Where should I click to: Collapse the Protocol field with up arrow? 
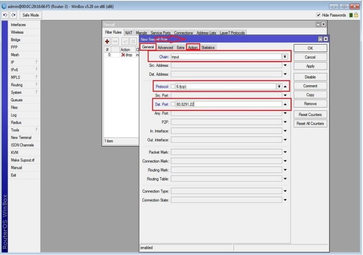pyautogui.click(x=285, y=87)
